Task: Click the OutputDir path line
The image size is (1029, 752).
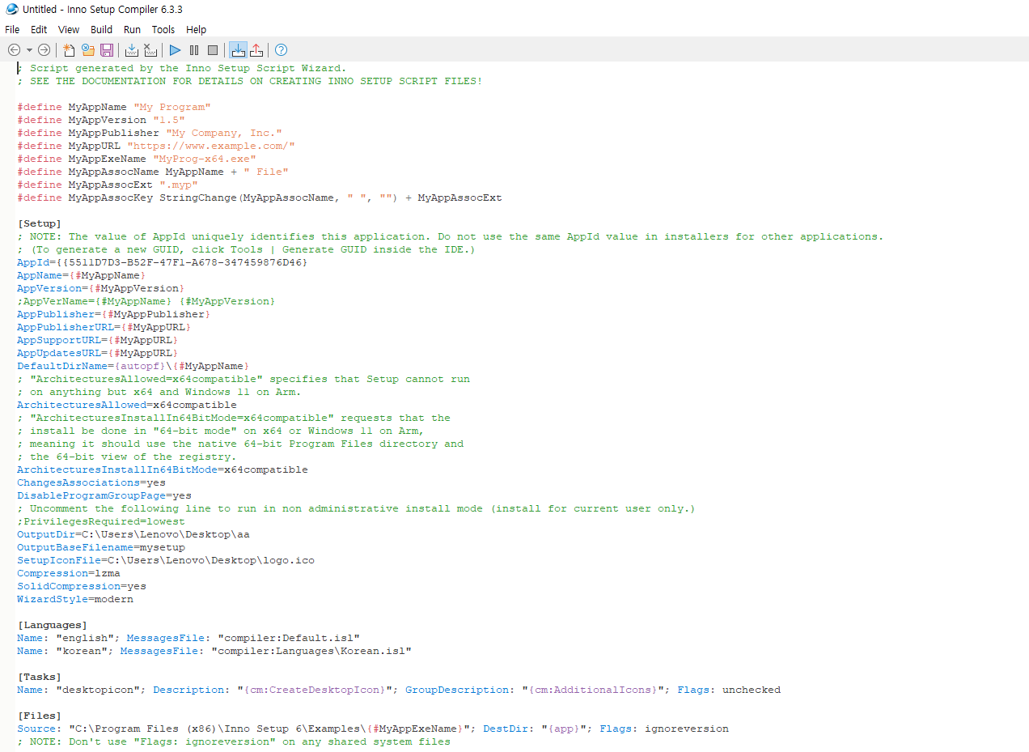Action: click(x=133, y=534)
